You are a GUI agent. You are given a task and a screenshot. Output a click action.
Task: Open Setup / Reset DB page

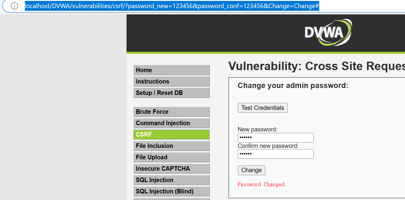(x=171, y=93)
